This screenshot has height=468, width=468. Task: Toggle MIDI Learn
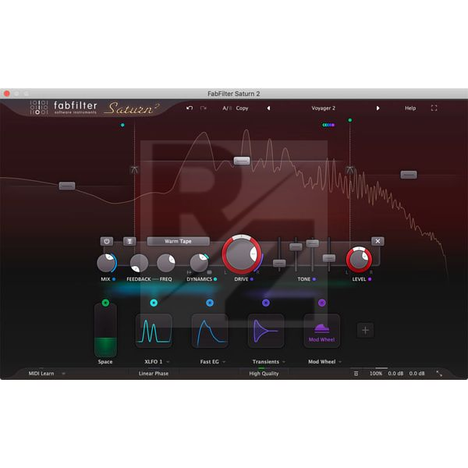[41, 374]
